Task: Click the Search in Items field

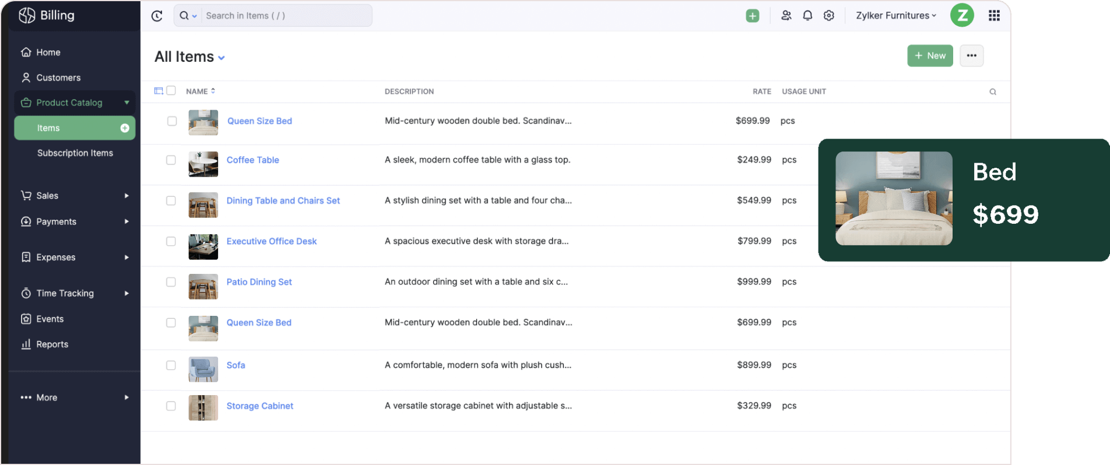Action: coord(286,16)
